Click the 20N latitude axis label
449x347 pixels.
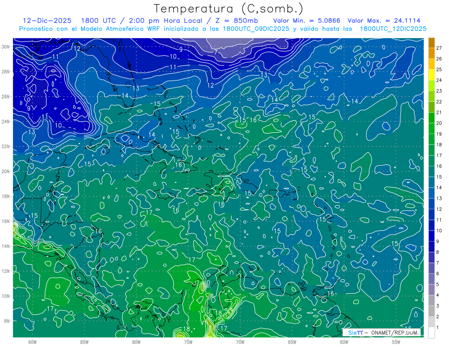(x=6, y=171)
